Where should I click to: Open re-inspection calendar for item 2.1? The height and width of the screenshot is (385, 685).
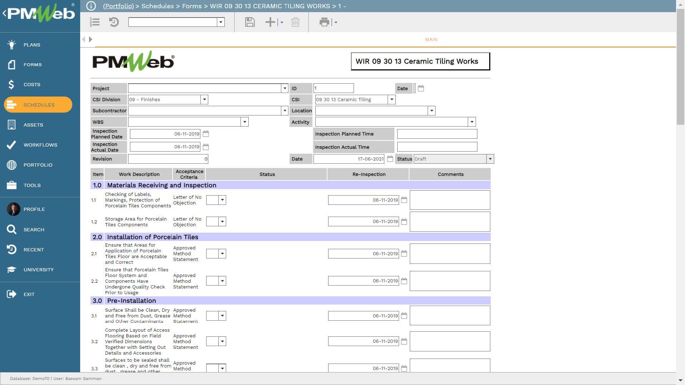point(404,253)
